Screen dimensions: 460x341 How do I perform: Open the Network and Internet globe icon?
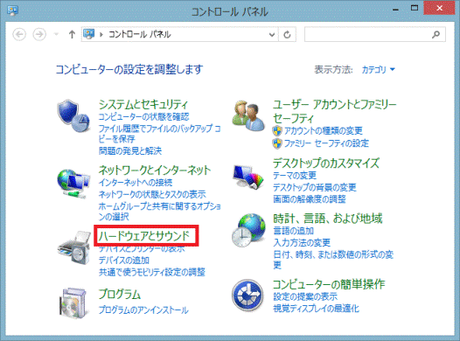73,184
